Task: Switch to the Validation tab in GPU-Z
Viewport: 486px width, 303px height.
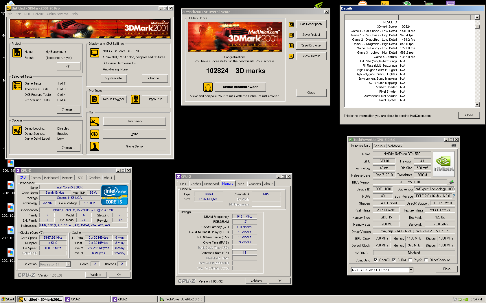Action: [x=395, y=146]
